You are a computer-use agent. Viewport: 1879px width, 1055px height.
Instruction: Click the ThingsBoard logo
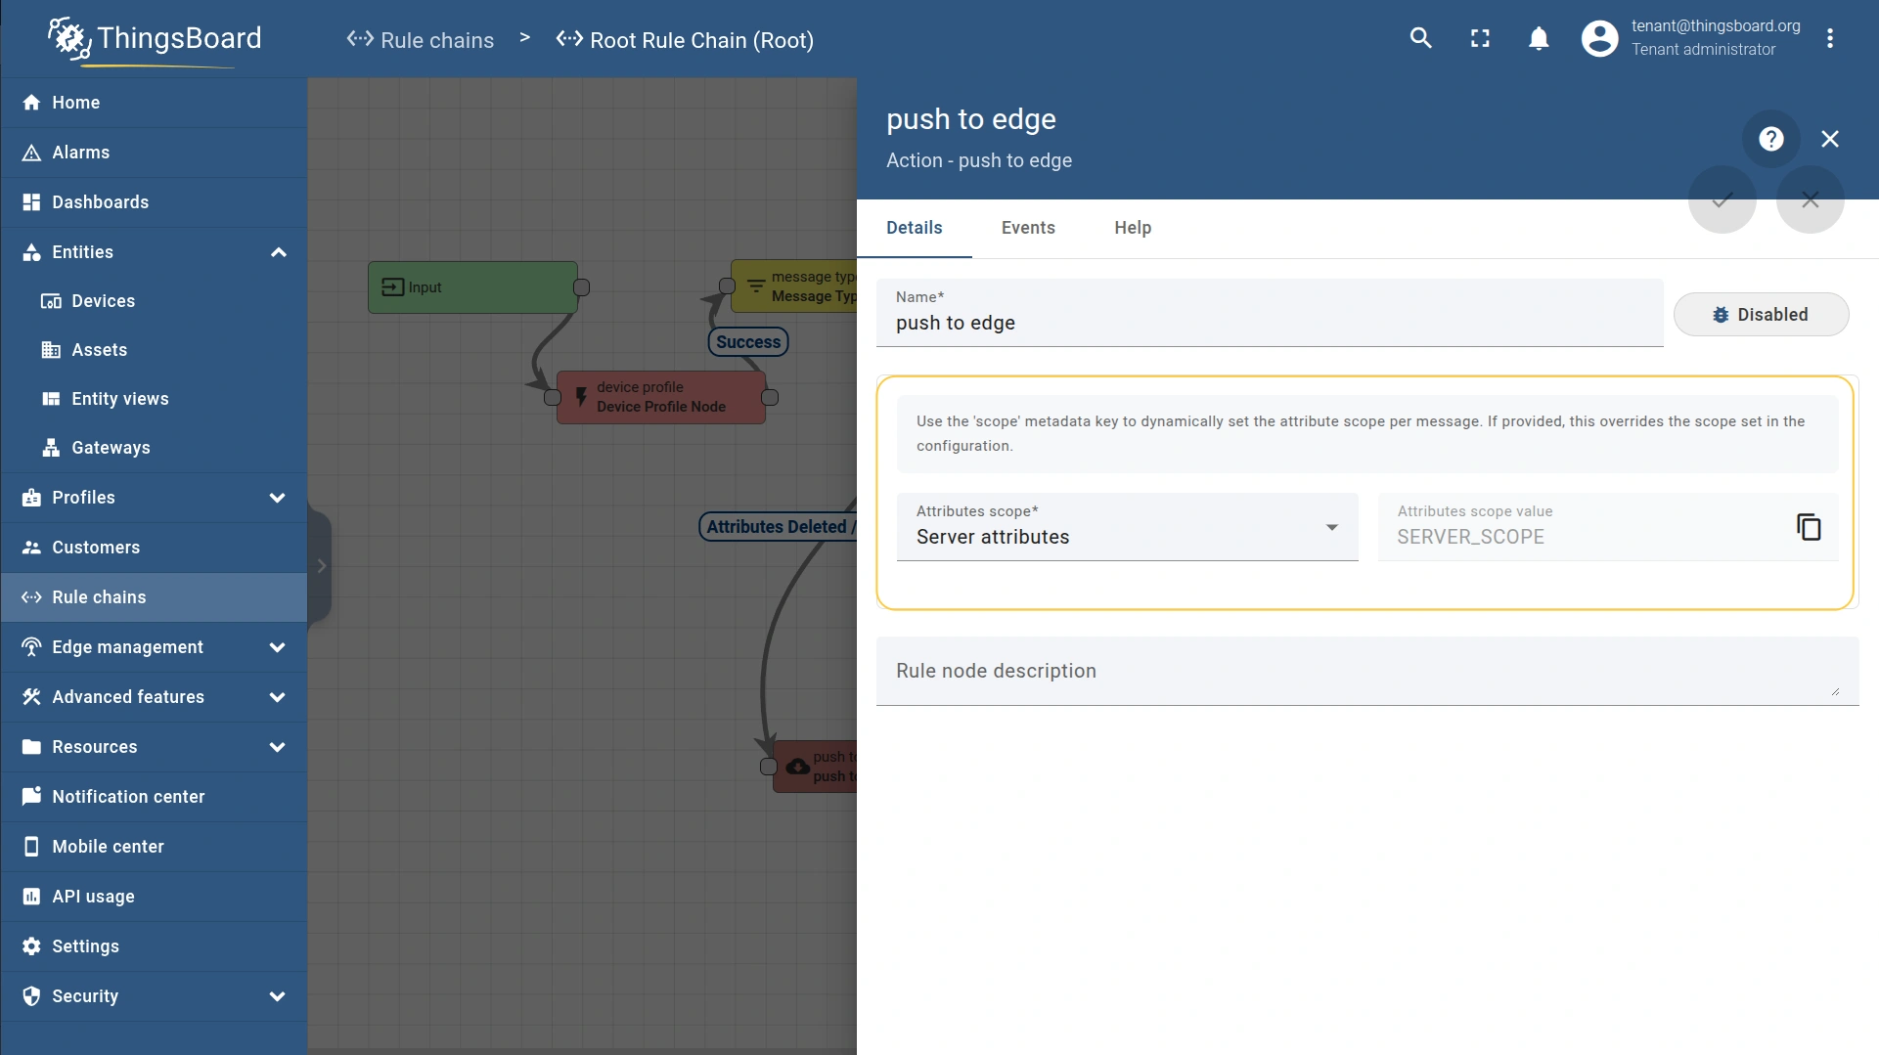pos(155,39)
